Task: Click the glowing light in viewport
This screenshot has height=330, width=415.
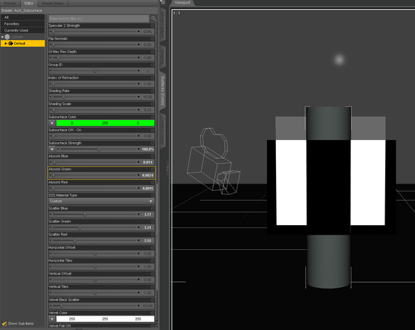Action: point(340,59)
